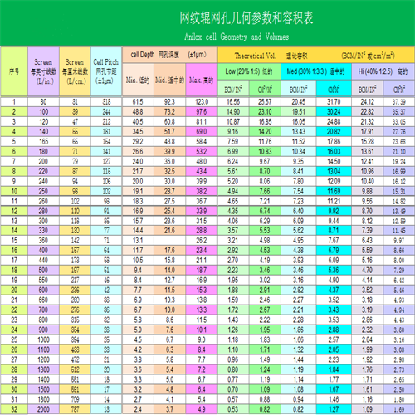This screenshot has width=415, height=415.
Task: Click the Theoretical Vol. header cell
Action: [x=316, y=55]
